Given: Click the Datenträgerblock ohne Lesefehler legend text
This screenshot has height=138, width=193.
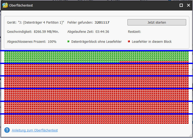Looking at the screenshot, I should coord(97,42).
